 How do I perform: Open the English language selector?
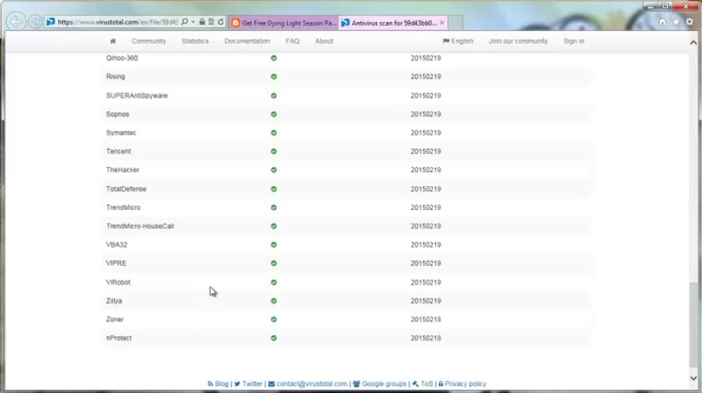[458, 41]
